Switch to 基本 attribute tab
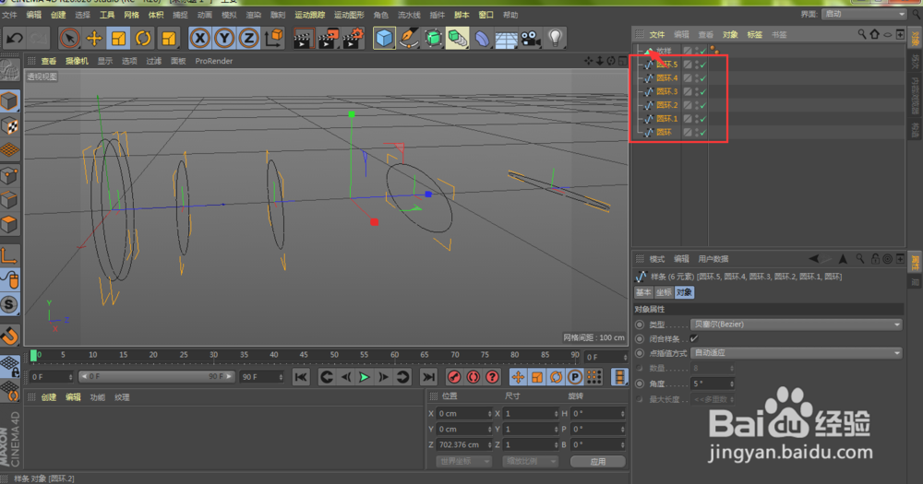 tap(643, 292)
